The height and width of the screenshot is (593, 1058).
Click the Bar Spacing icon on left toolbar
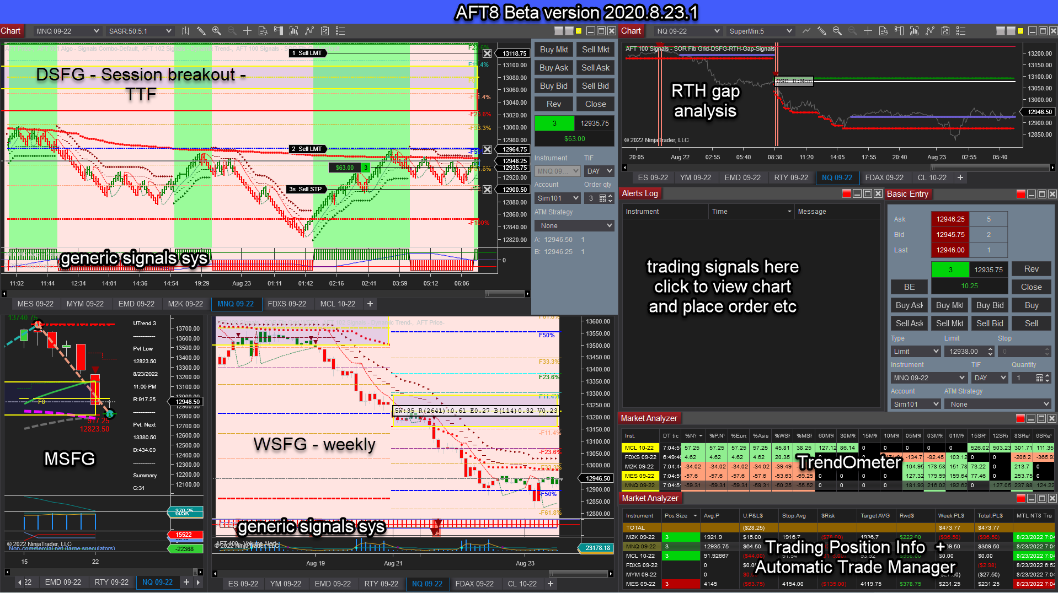pyautogui.click(x=186, y=31)
